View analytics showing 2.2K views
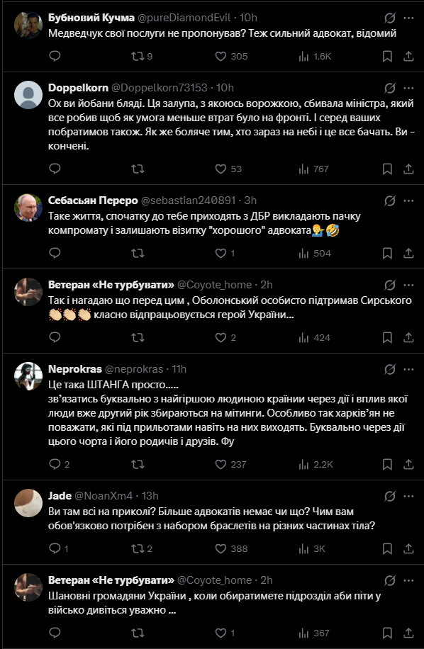Image resolution: width=424 pixels, height=649 pixels. (316, 464)
